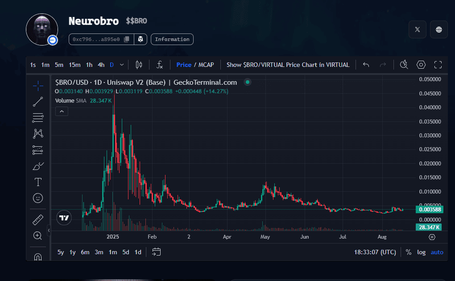The width and height of the screenshot is (455, 281).
Task: Toggle percent scale mode
Action: coord(409,252)
